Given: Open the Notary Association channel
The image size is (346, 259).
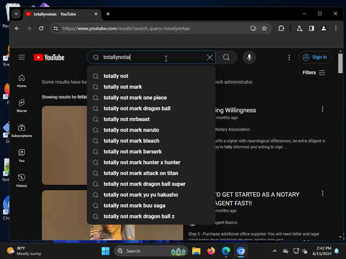Looking at the screenshot, I should 232,129.
